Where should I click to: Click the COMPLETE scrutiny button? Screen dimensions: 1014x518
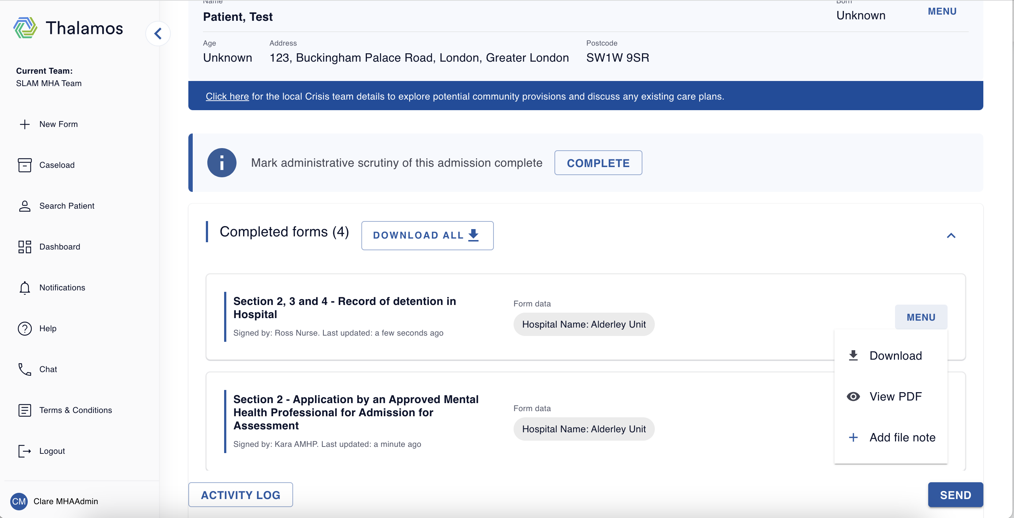598,163
